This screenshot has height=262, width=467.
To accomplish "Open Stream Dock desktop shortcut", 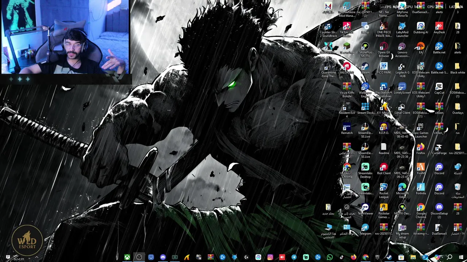I will point(365,108).
